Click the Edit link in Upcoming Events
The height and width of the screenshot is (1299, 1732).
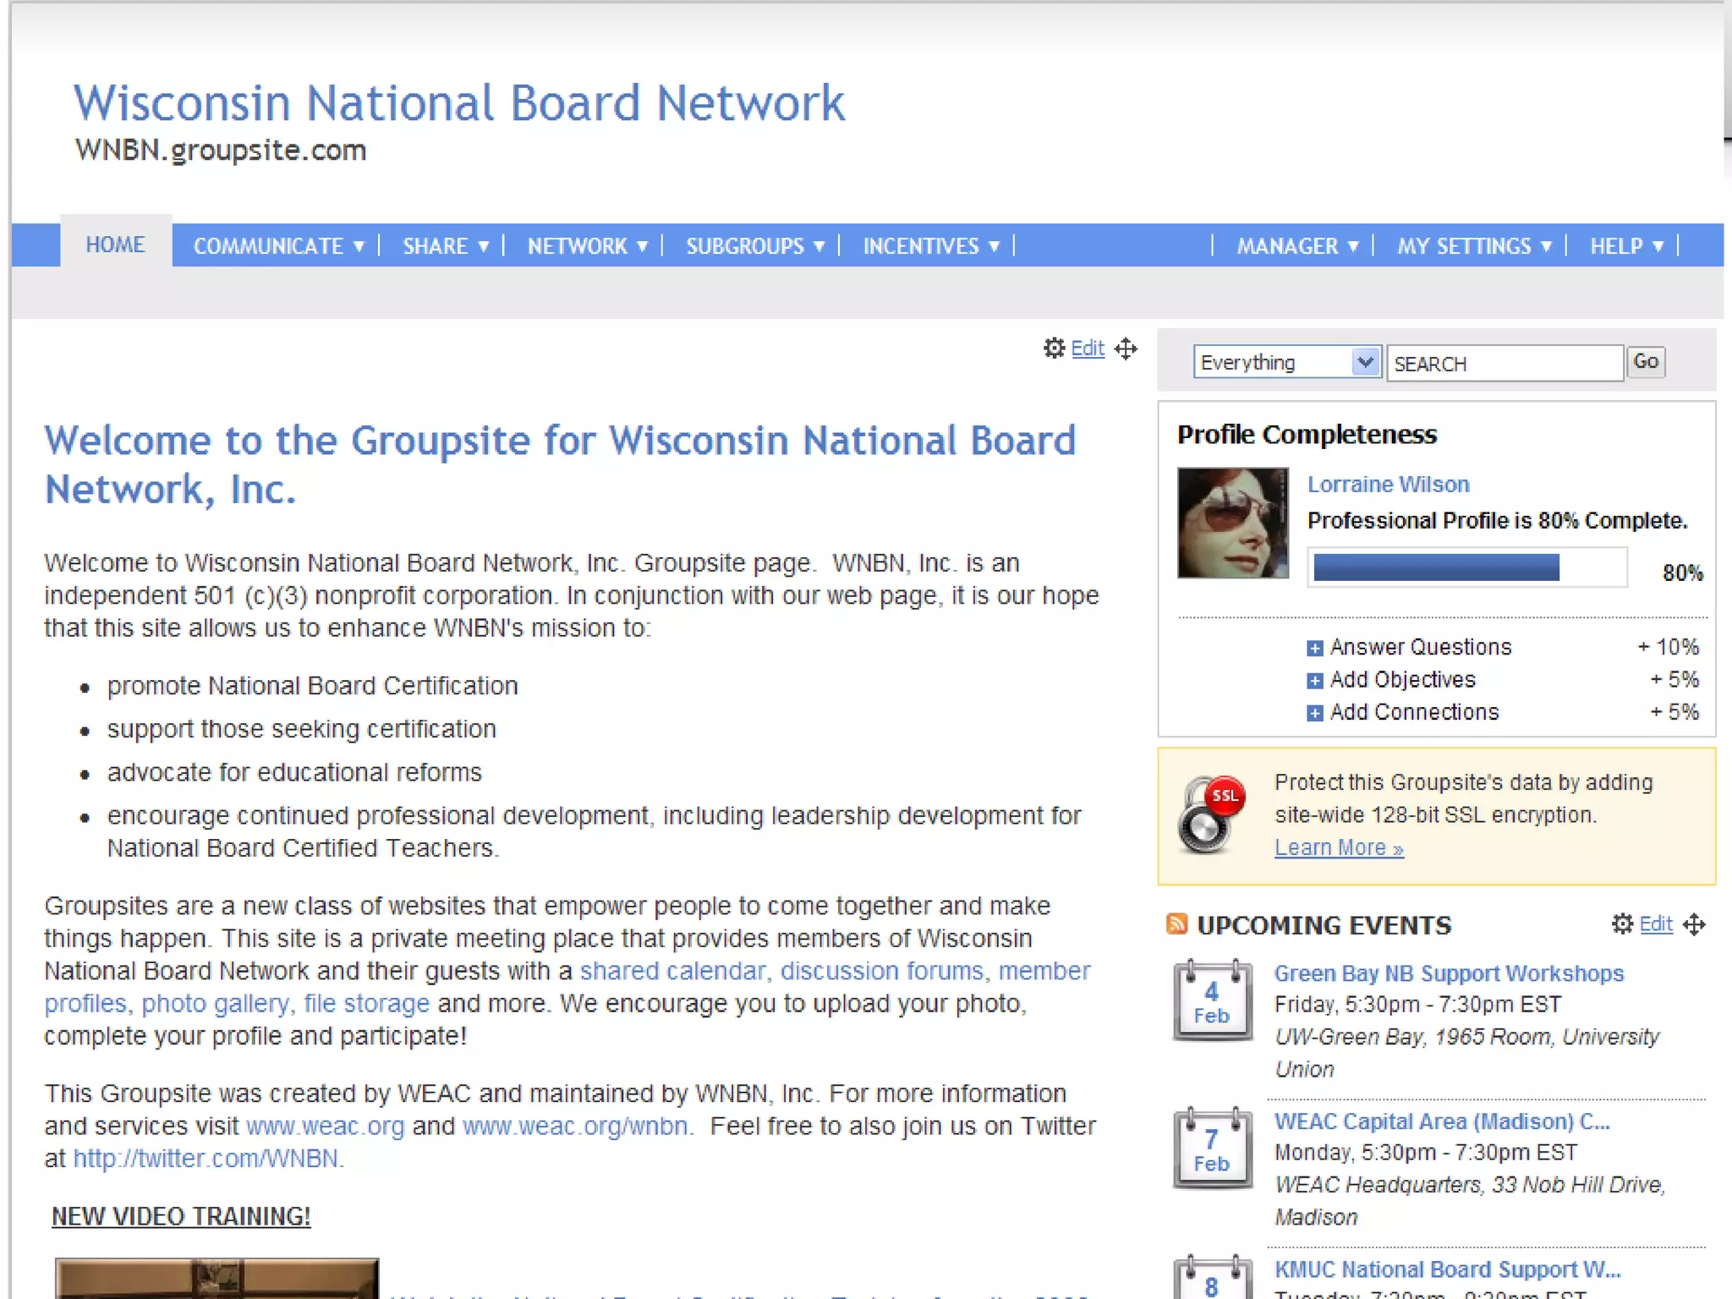(x=1656, y=924)
